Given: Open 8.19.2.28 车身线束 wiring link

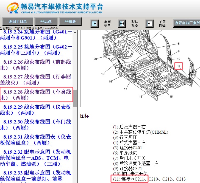Looking at the screenshot, I should [35, 95].
